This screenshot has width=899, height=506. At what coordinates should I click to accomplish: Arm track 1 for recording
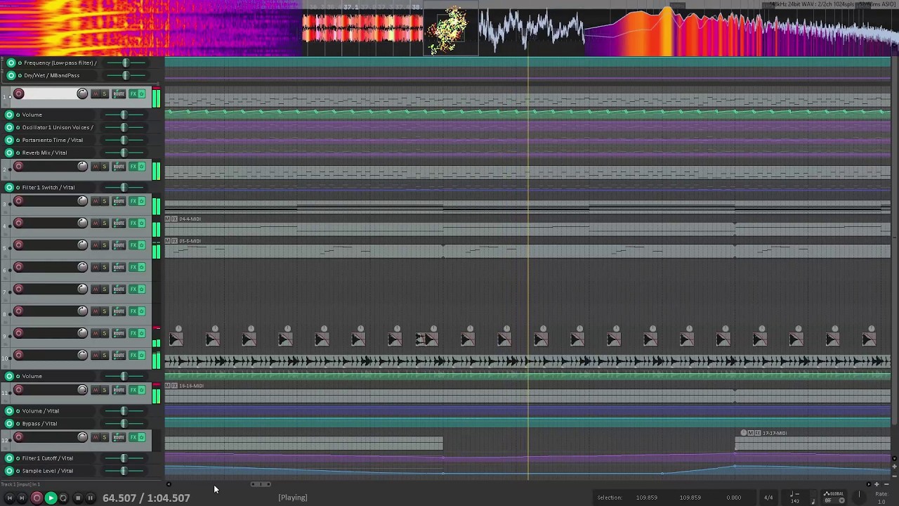click(19, 94)
